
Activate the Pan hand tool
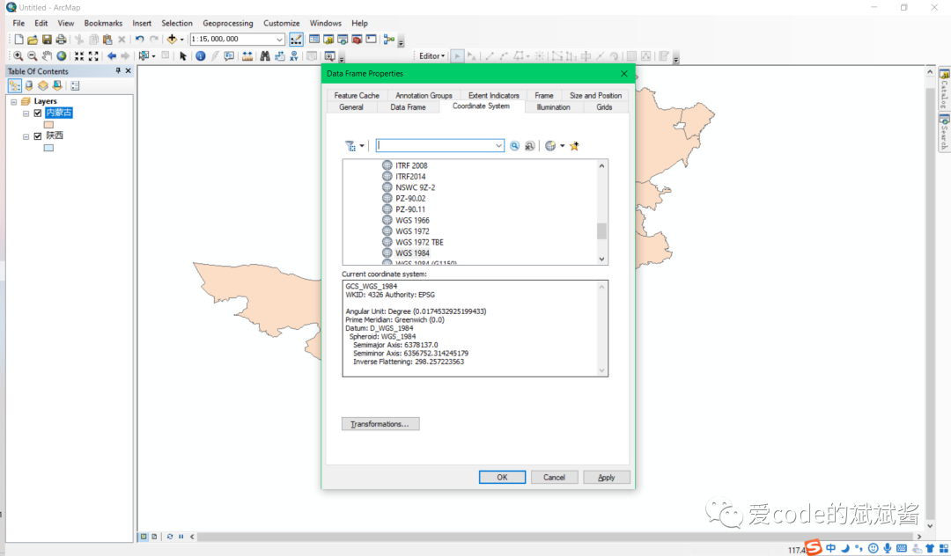pos(47,55)
